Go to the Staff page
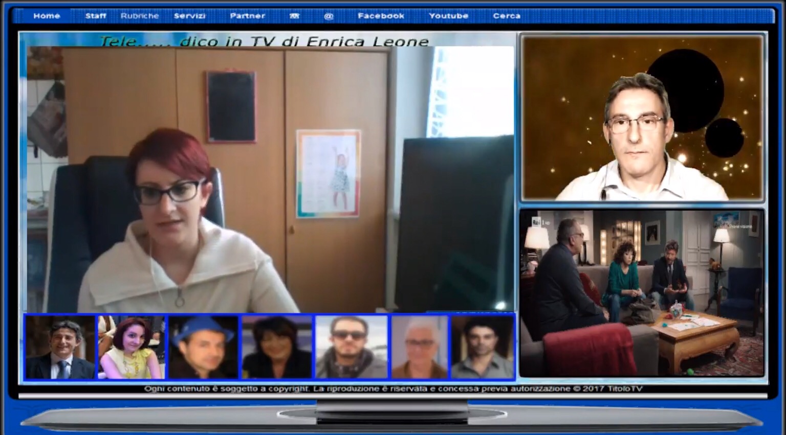 96,16
